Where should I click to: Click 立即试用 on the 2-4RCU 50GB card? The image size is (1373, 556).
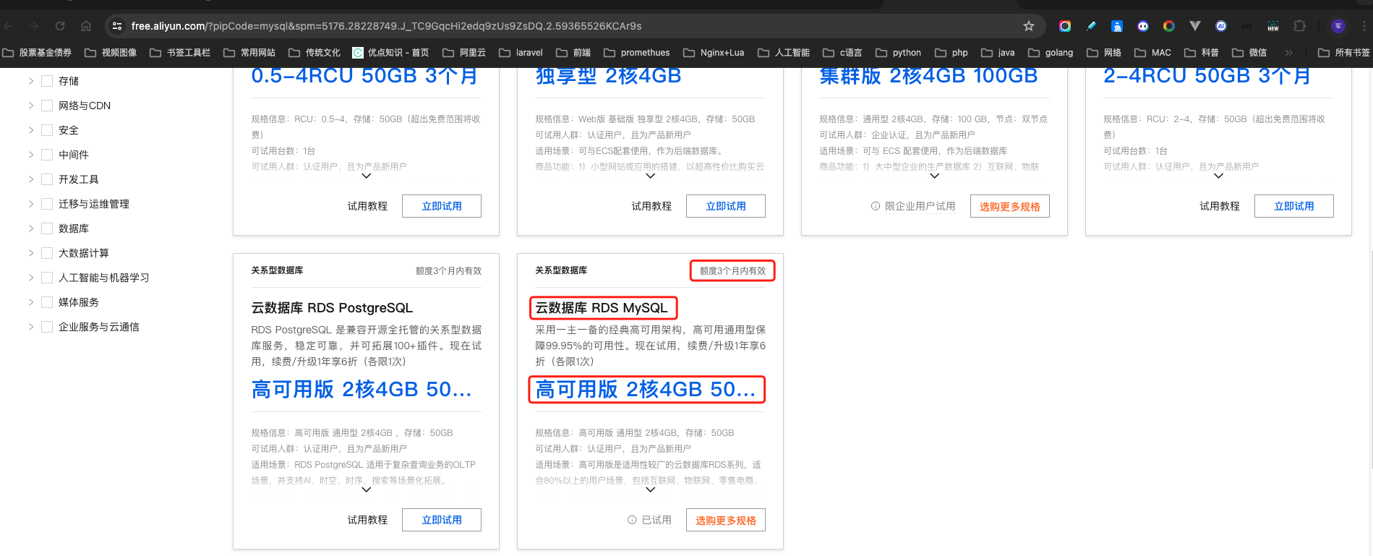[x=1294, y=206]
